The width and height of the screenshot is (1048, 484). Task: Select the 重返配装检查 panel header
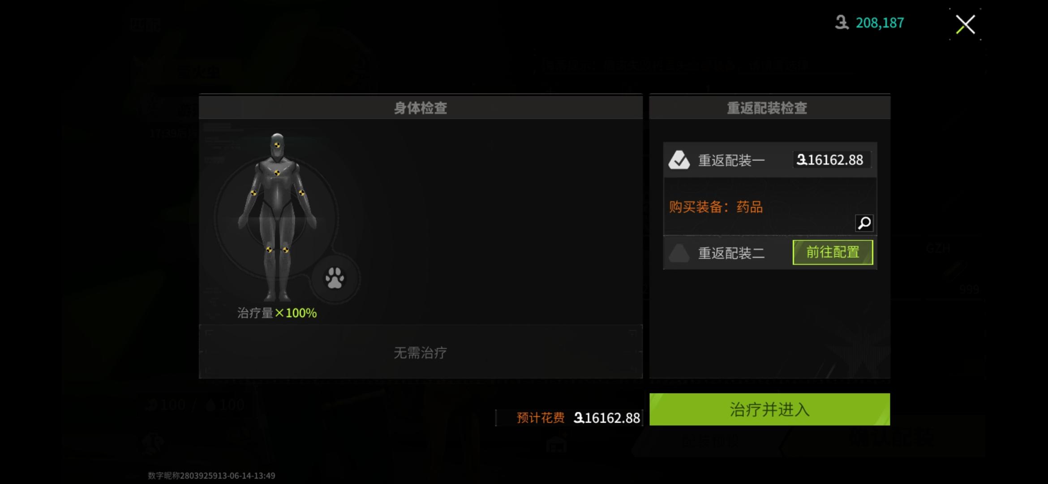(769, 108)
